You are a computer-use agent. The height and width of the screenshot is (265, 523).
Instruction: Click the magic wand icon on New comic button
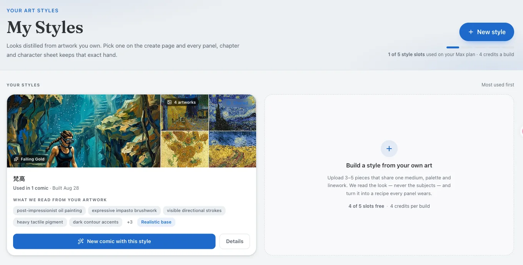(81, 241)
